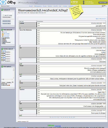Click the Patrick user status icon
108x128 pixels.
click(2, 51)
